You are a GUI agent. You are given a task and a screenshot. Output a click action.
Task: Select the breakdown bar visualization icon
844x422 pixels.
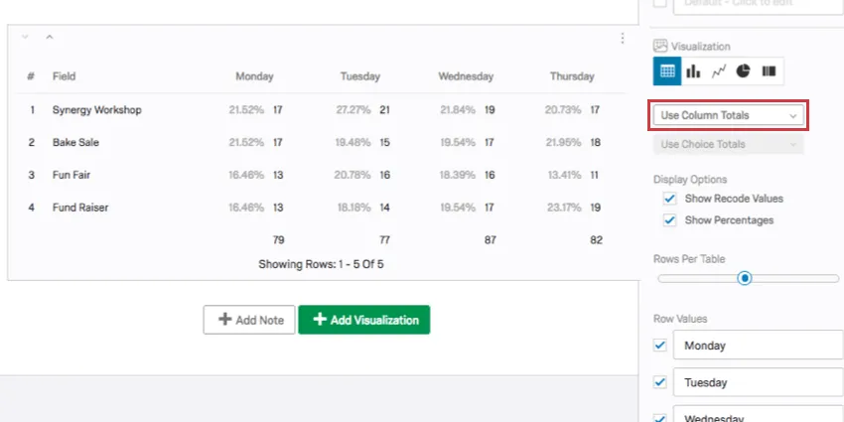[x=769, y=71]
